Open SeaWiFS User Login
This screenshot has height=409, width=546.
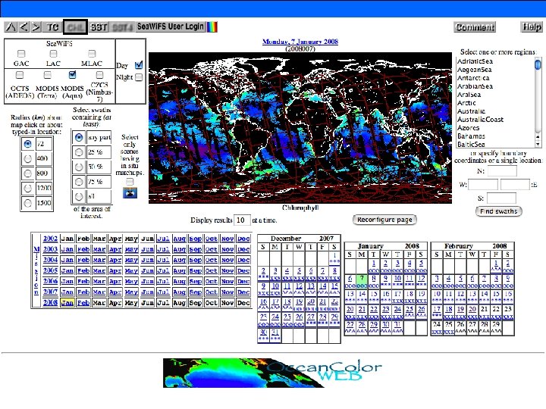[171, 27]
